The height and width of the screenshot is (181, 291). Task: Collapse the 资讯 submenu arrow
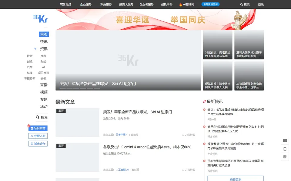coord(35,49)
